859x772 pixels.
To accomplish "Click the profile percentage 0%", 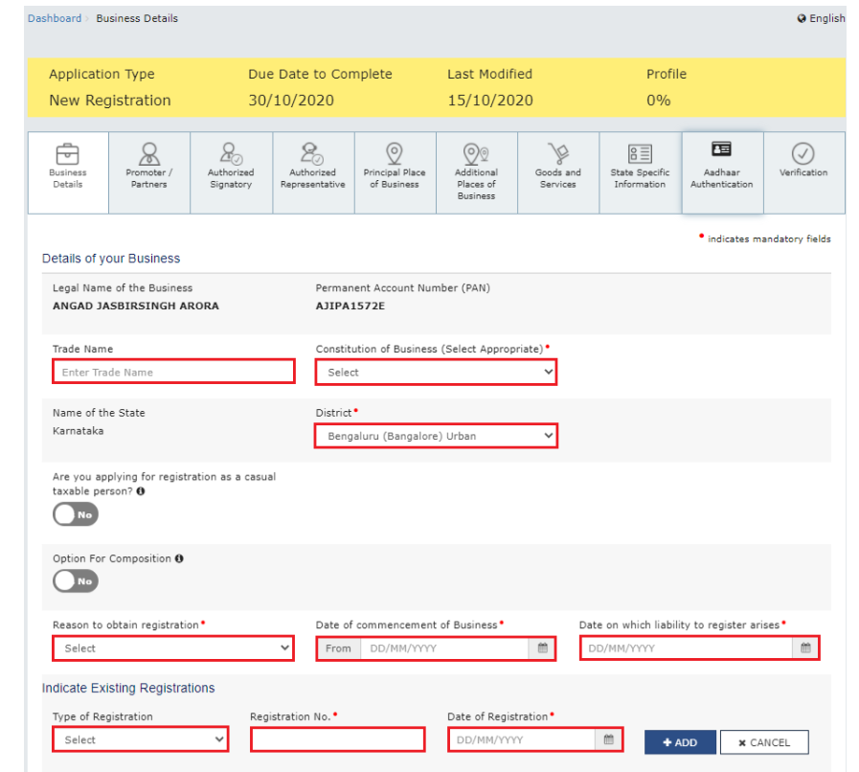I will pos(659,101).
